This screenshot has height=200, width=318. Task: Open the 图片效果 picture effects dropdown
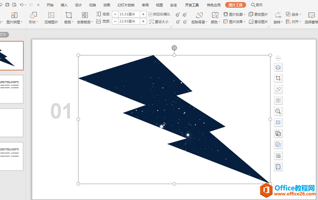[234, 22]
